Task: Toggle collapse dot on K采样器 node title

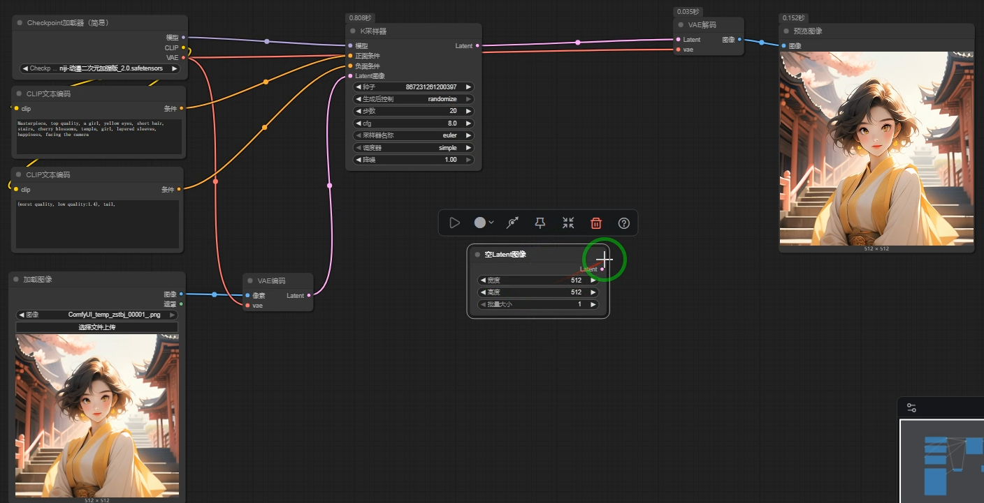Action: click(x=354, y=31)
